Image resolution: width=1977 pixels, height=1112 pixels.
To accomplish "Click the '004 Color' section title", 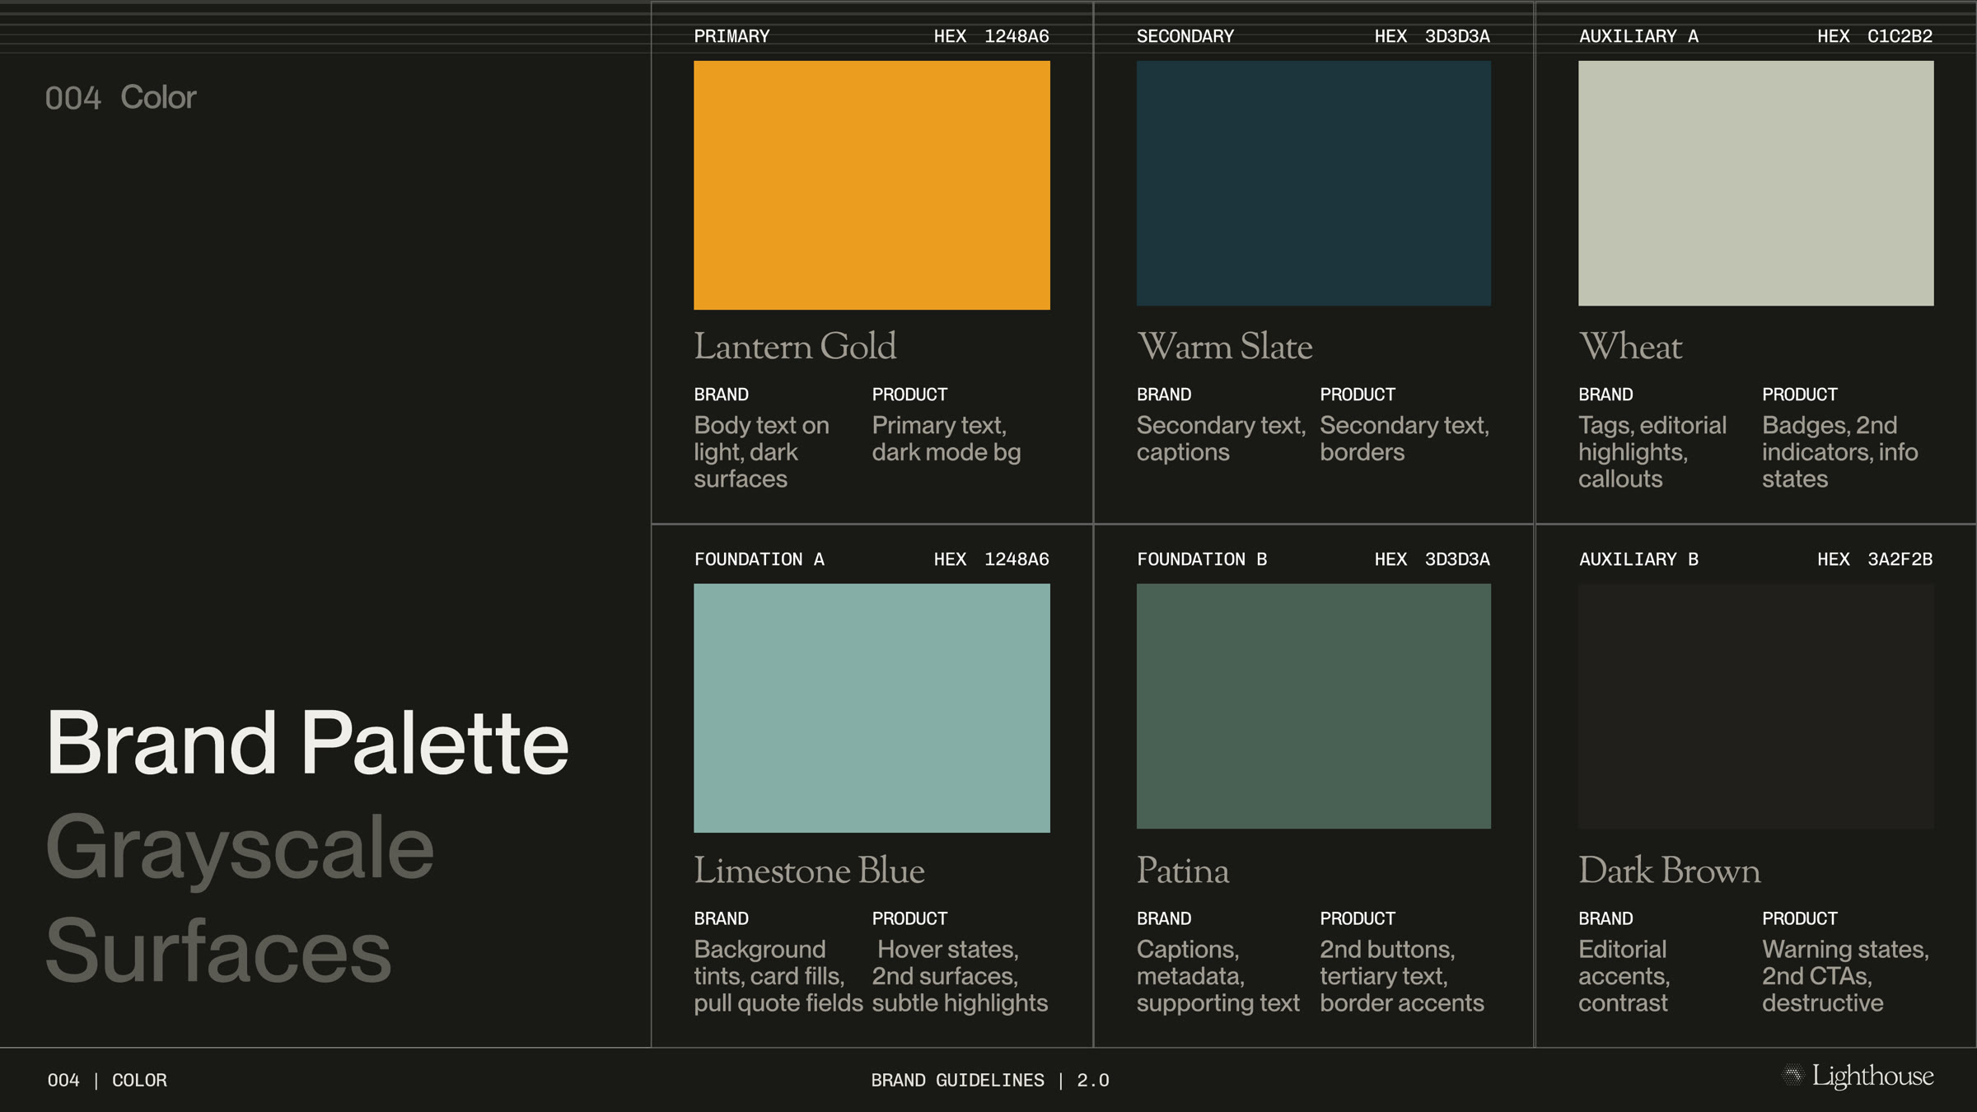I will [121, 98].
